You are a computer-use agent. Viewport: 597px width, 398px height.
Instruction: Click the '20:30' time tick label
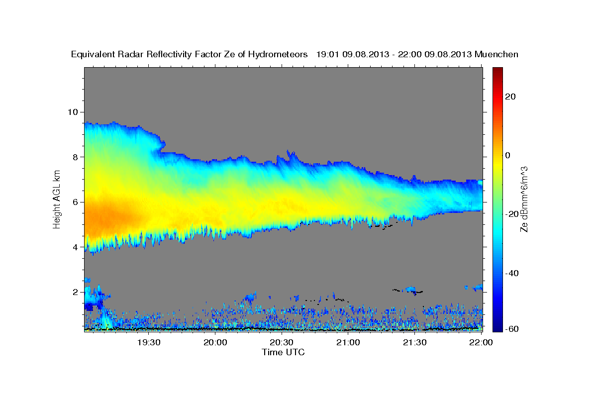click(x=282, y=342)
